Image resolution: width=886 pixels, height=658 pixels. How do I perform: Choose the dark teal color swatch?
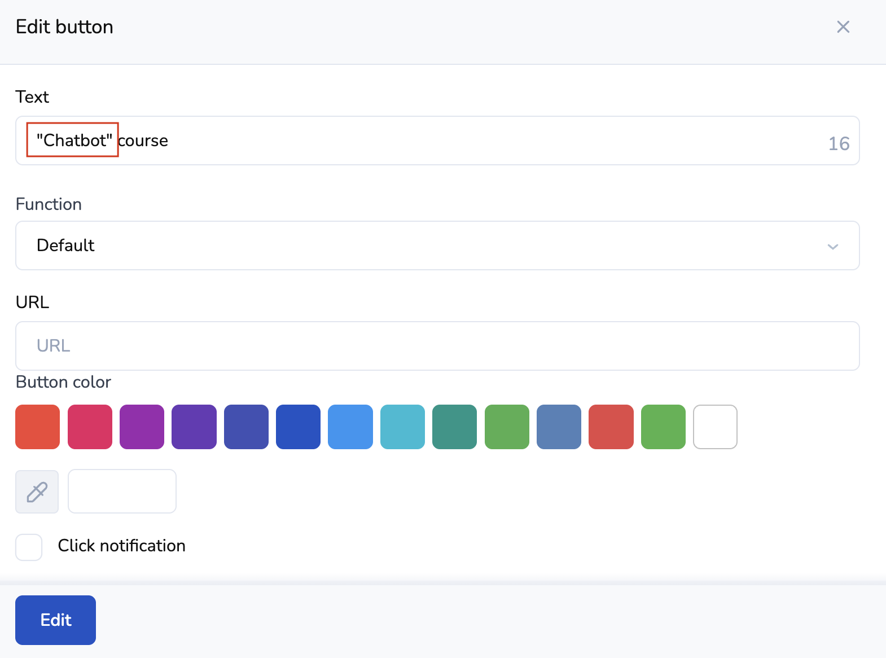point(454,427)
